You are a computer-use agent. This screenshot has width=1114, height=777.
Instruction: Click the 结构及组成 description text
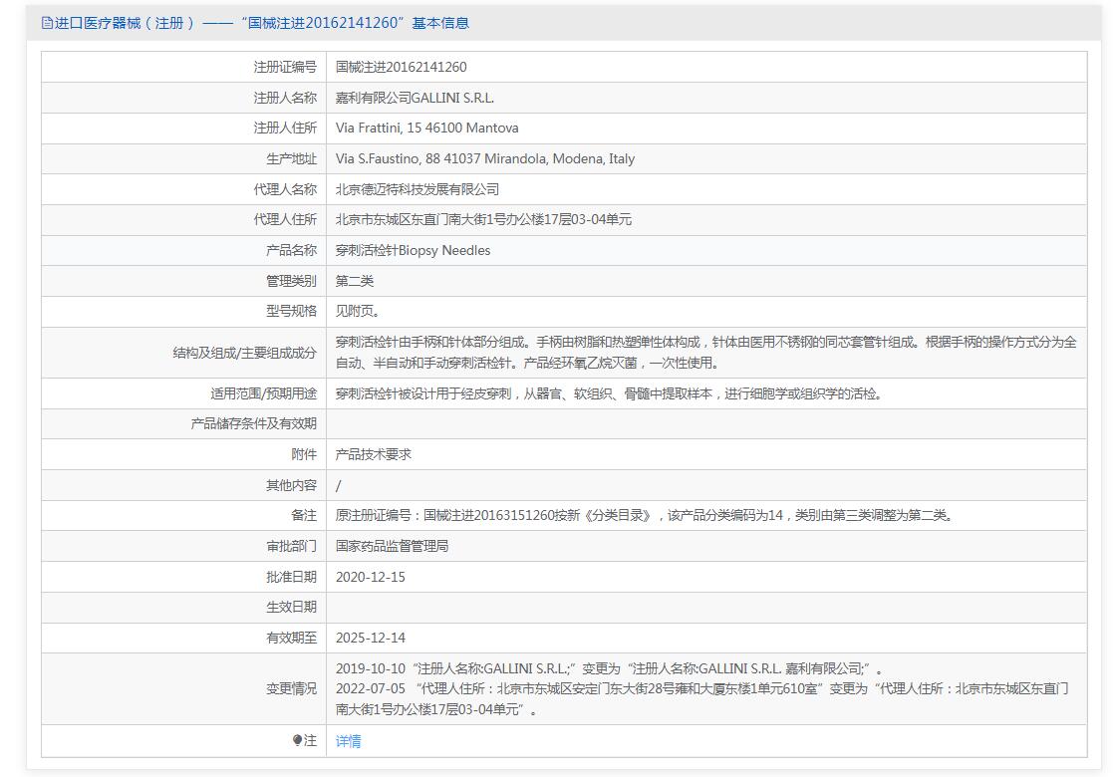pyautogui.click(x=705, y=352)
